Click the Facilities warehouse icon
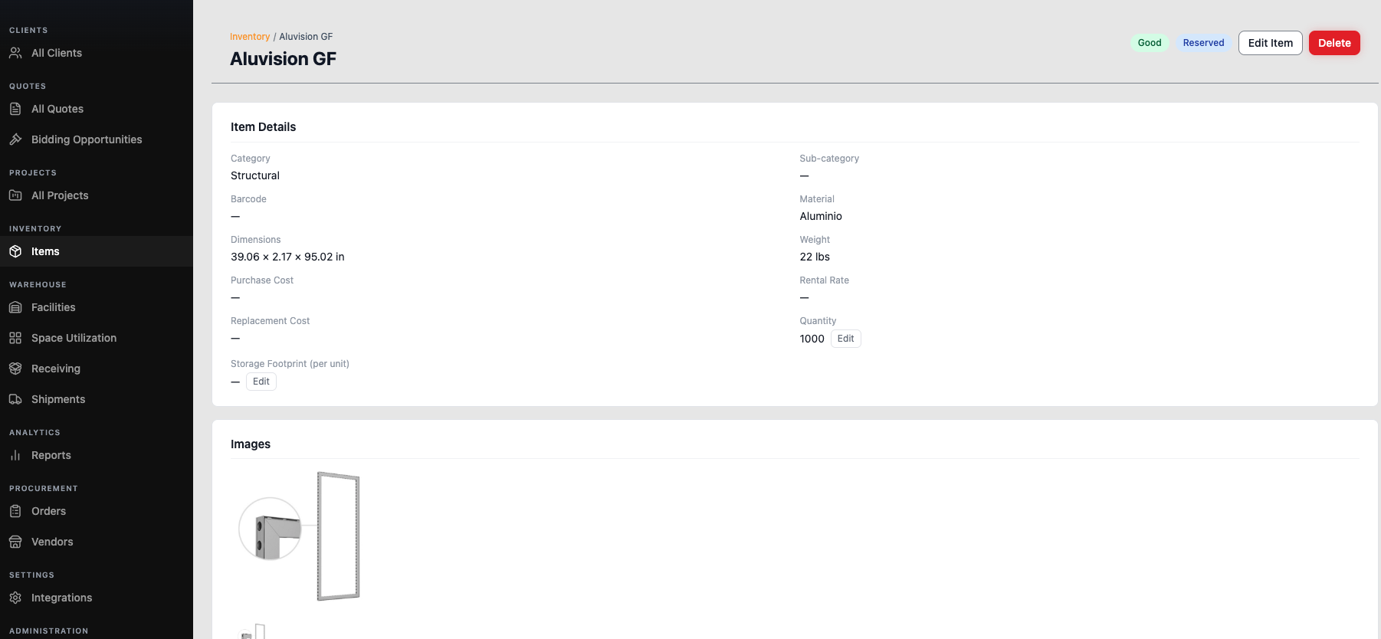The height and width of the screenshot is (639, 1381). click(15, 307)
